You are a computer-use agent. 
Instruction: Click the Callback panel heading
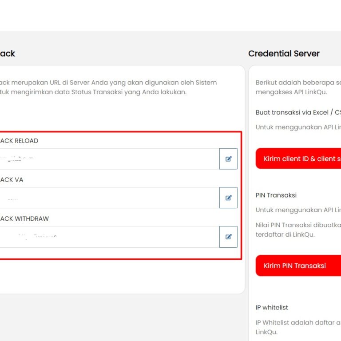pyautogui.click(x=7, y=54)
